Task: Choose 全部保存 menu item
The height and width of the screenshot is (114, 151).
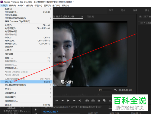Action: pos(26,47)
